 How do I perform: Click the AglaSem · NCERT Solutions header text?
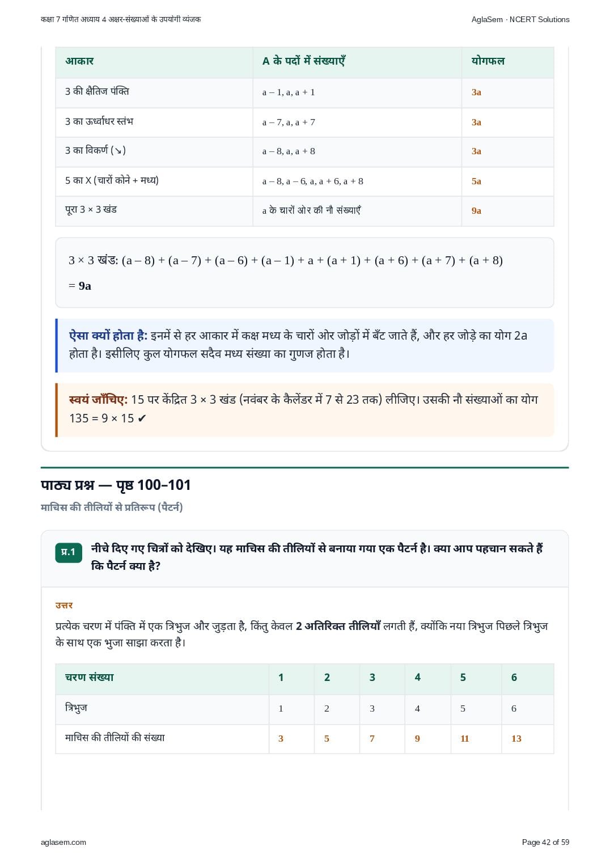coord(520,19)
